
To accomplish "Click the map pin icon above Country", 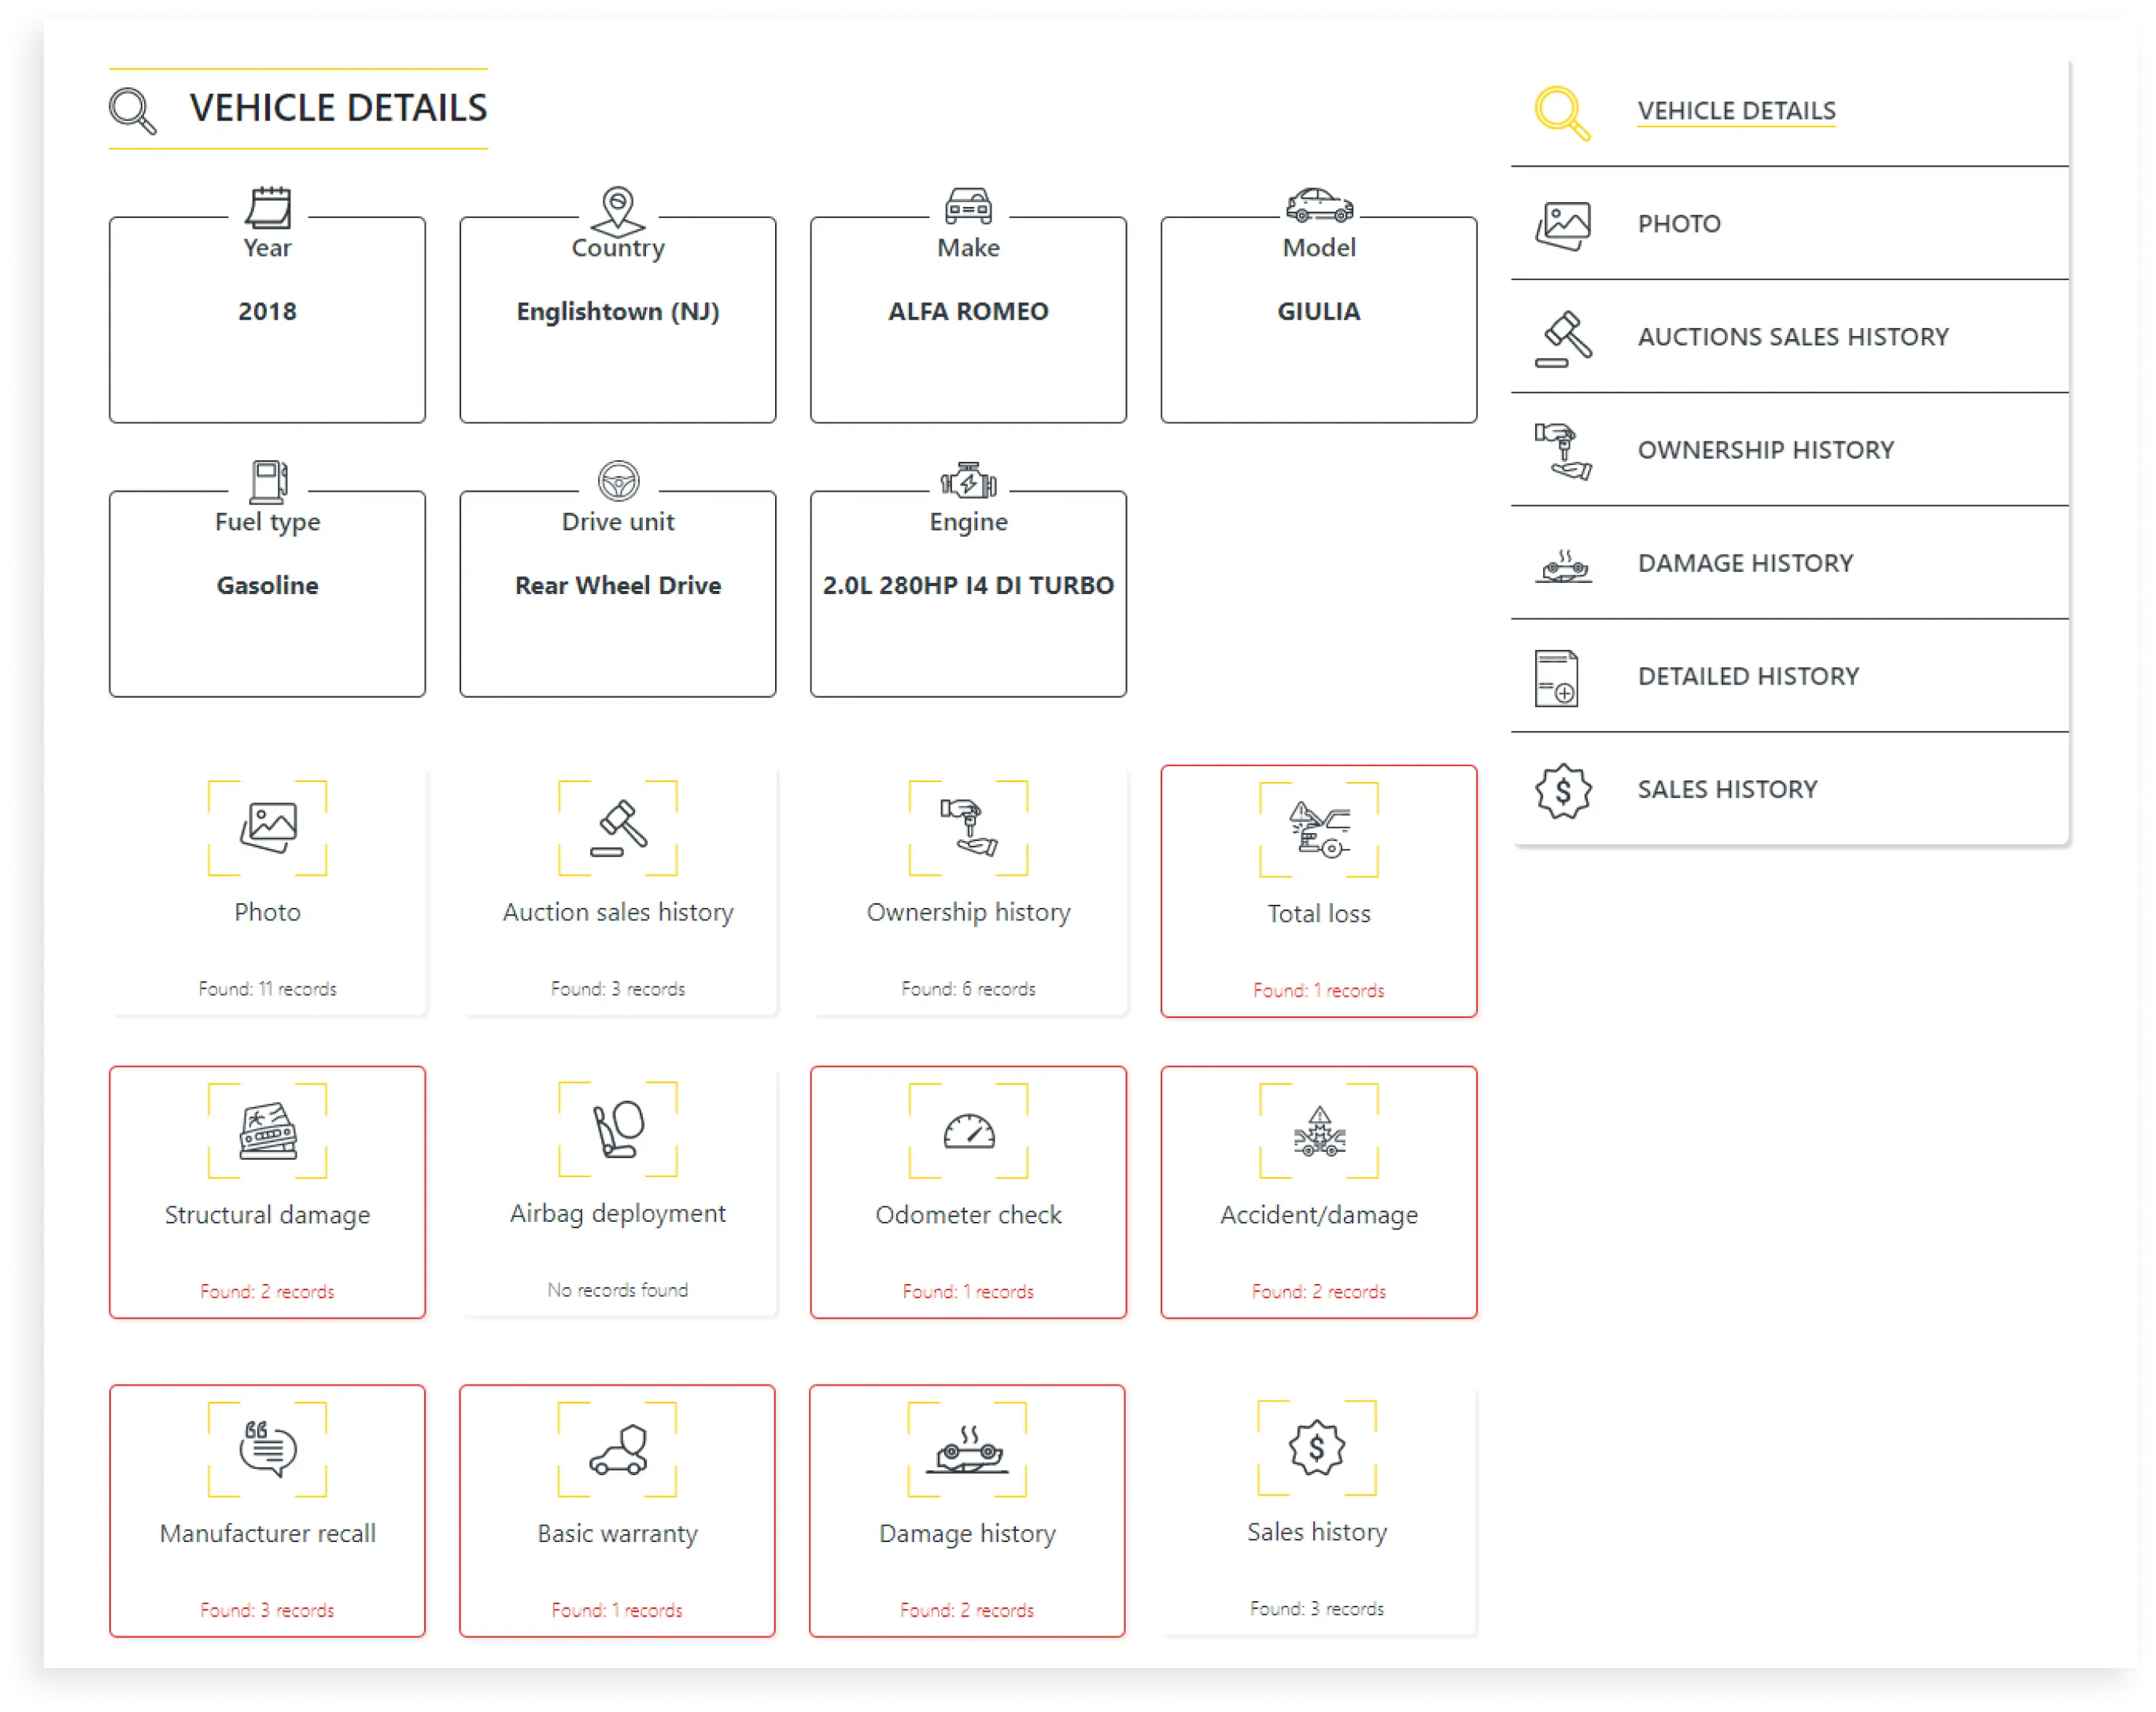I will (x=618, y=210).
